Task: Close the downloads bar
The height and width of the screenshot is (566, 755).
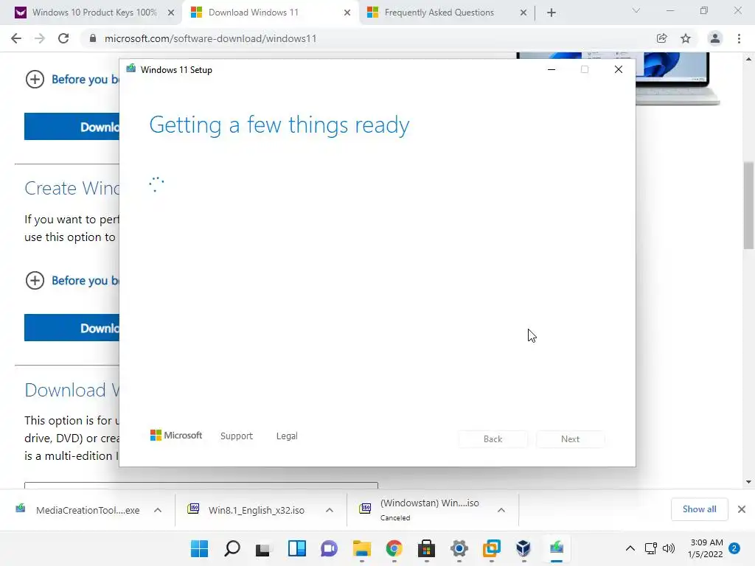Action: click(x=742, y=509)
